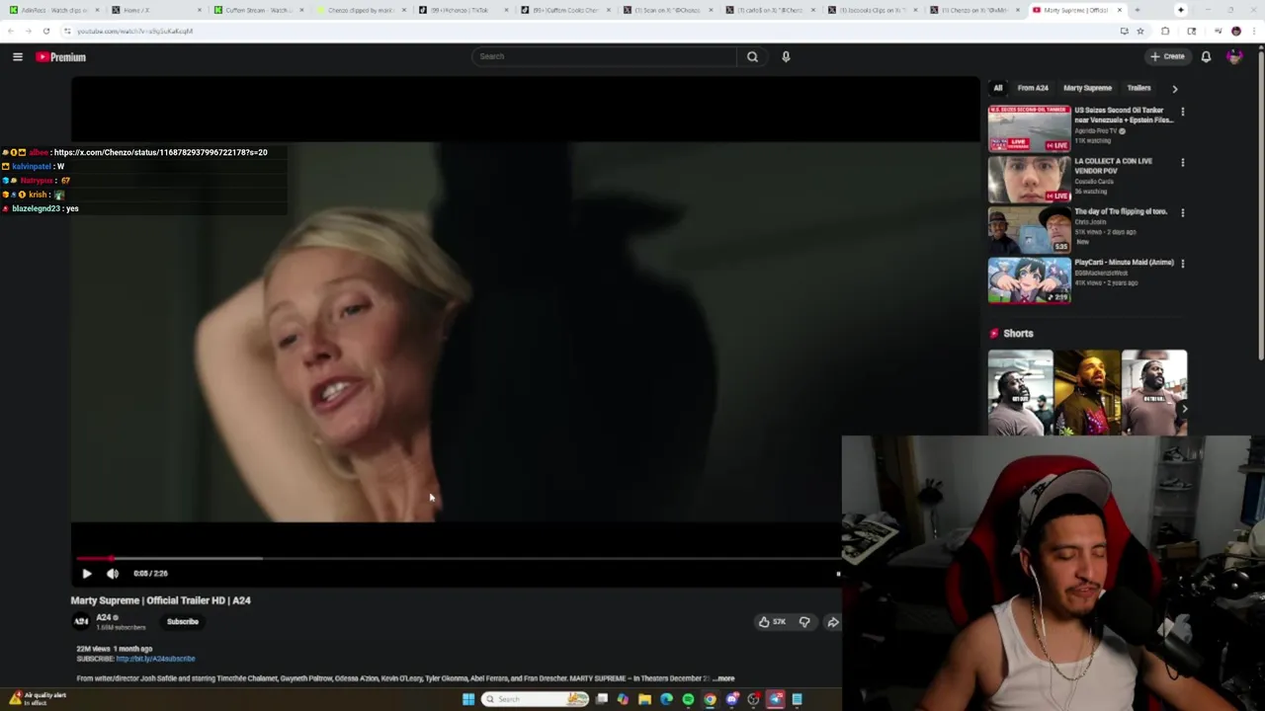Go back with browser back arrow
1265x711 pixels.
tap(11, 31)
